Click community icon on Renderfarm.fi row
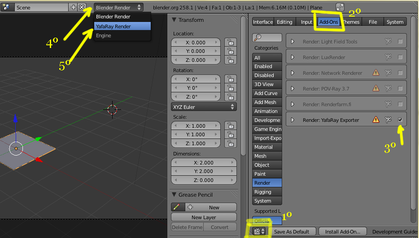The image size is (419, 238). click(x=388, y=104)
